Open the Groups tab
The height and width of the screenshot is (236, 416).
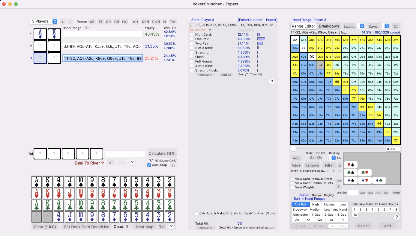point(316,195)
